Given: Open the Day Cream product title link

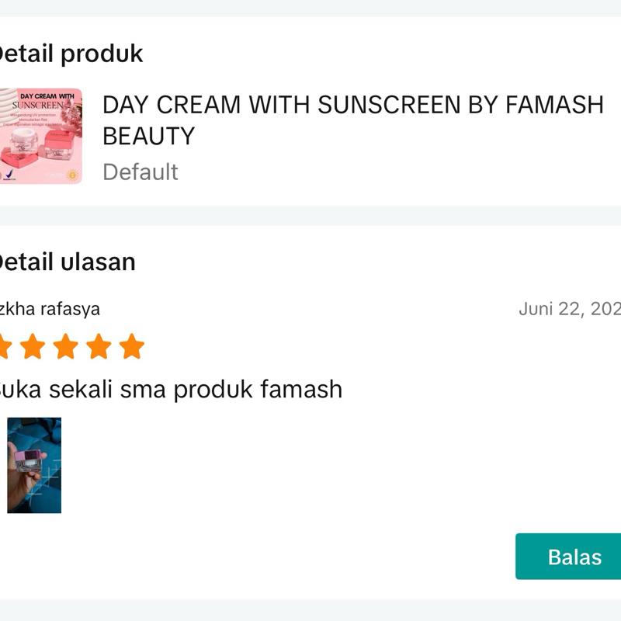Looking at the screenshot, I should click(x=352, y=105).
